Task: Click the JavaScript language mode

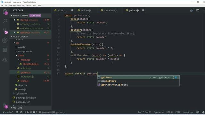Action: (x=188, y=112)
